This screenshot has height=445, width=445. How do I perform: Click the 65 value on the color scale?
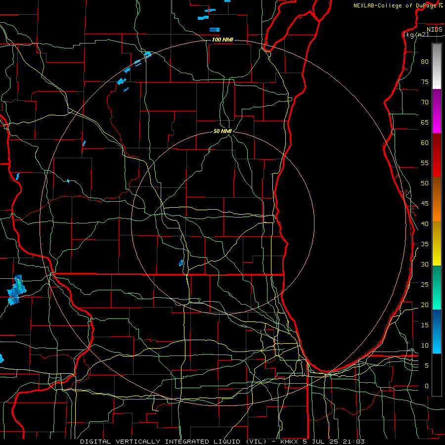[x=425, y=122]
